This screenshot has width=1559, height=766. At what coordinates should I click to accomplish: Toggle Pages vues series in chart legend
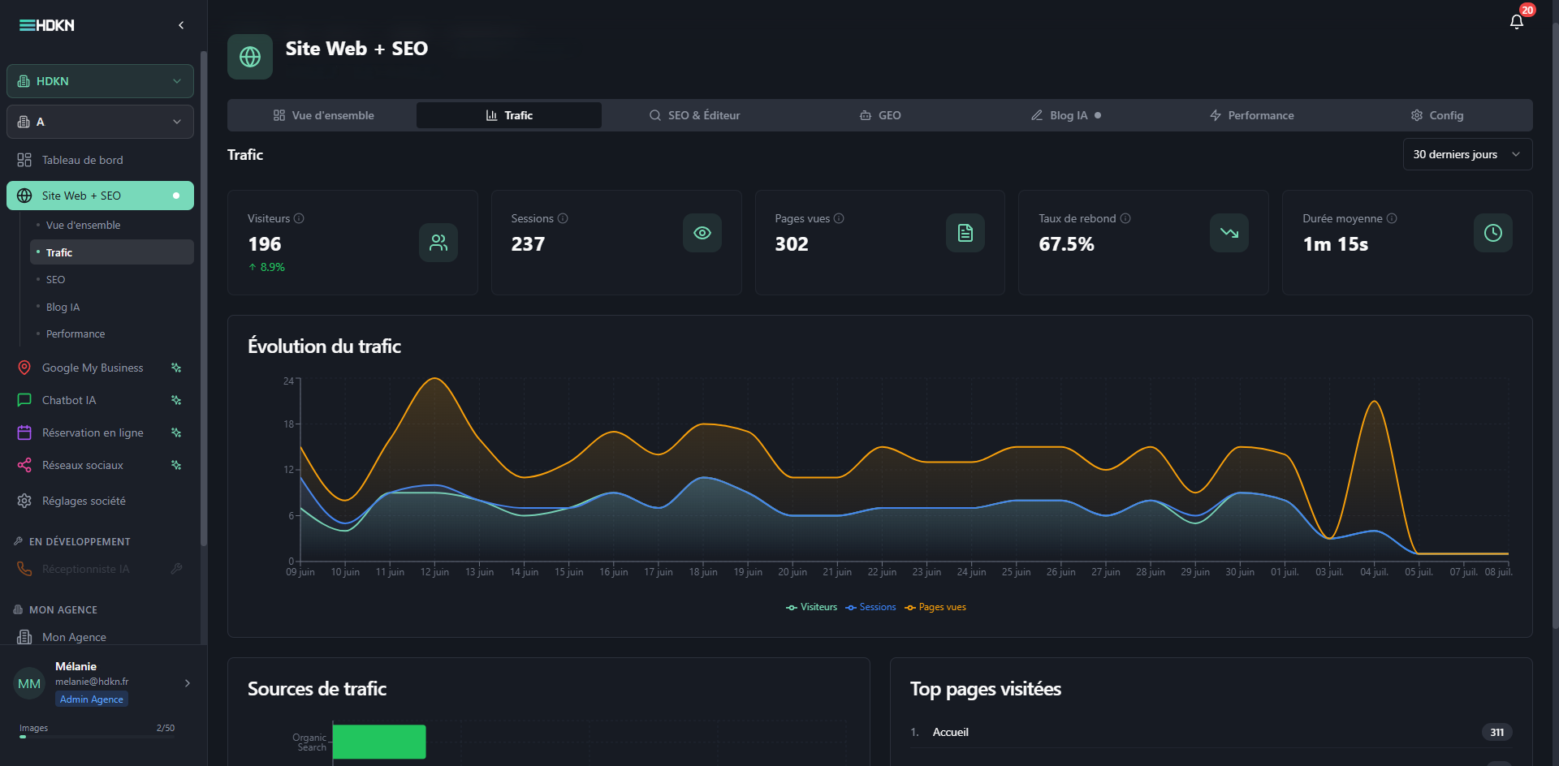[935, 607]
